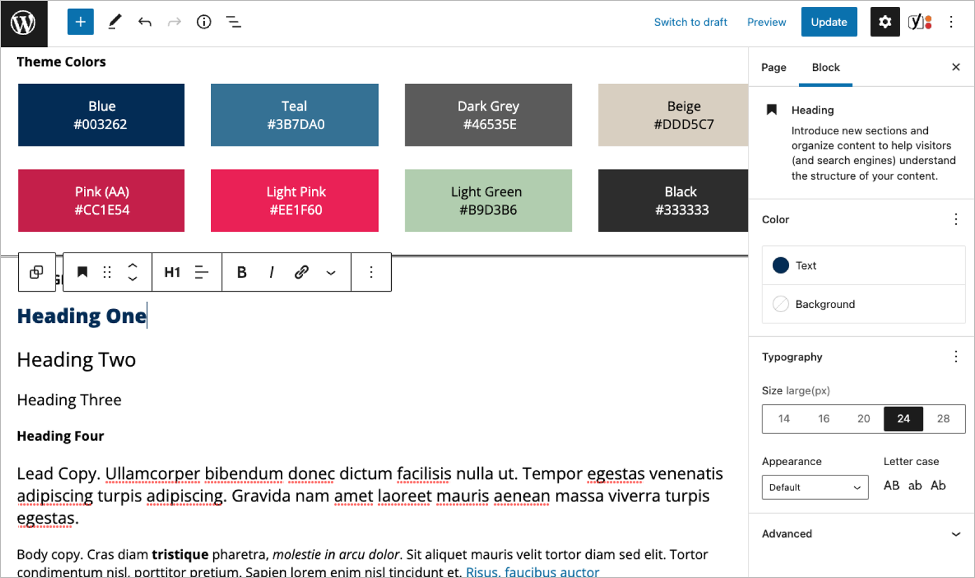Open the Appearance dropdown
Image resolution: width=975 pixels, height=578 pixels.
click(815, 487)
